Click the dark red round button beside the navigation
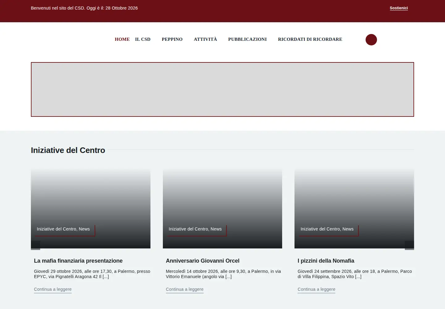 pos(371,40)
